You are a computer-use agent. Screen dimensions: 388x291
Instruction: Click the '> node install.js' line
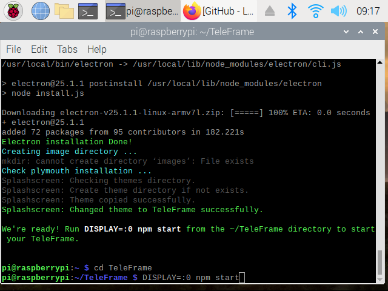coord(43,93)
